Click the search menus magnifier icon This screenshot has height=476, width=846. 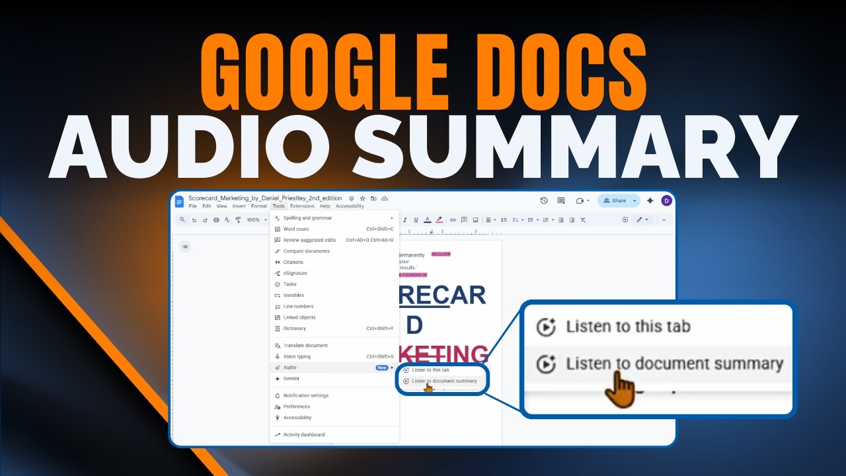pos(182,219)
